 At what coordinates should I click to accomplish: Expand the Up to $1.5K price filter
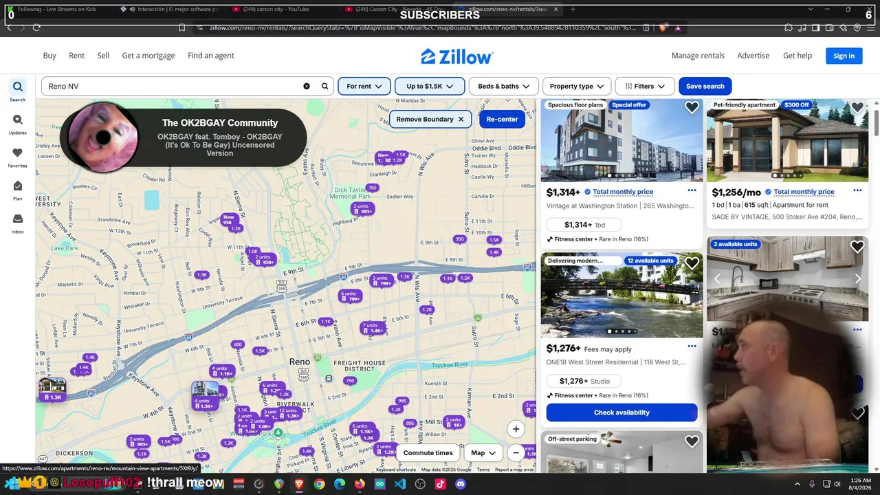[430, 86]
